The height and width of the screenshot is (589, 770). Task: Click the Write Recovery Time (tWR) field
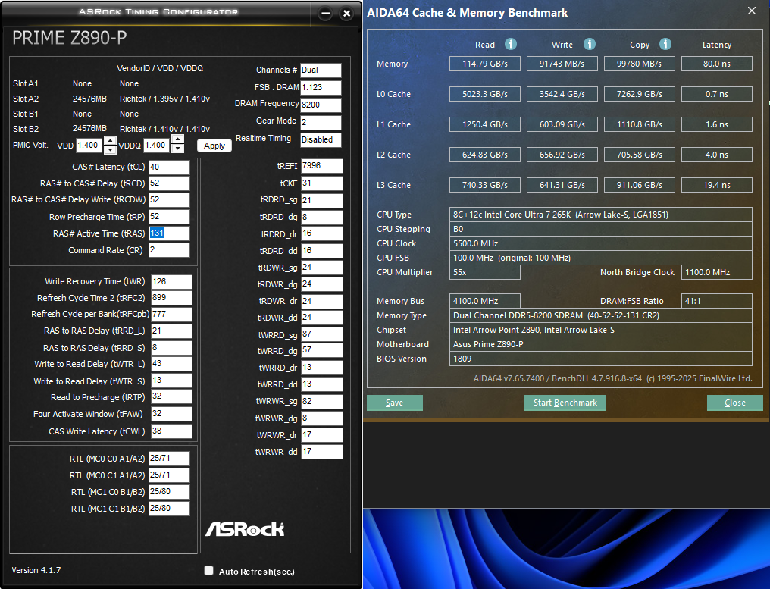click(171, 281)
